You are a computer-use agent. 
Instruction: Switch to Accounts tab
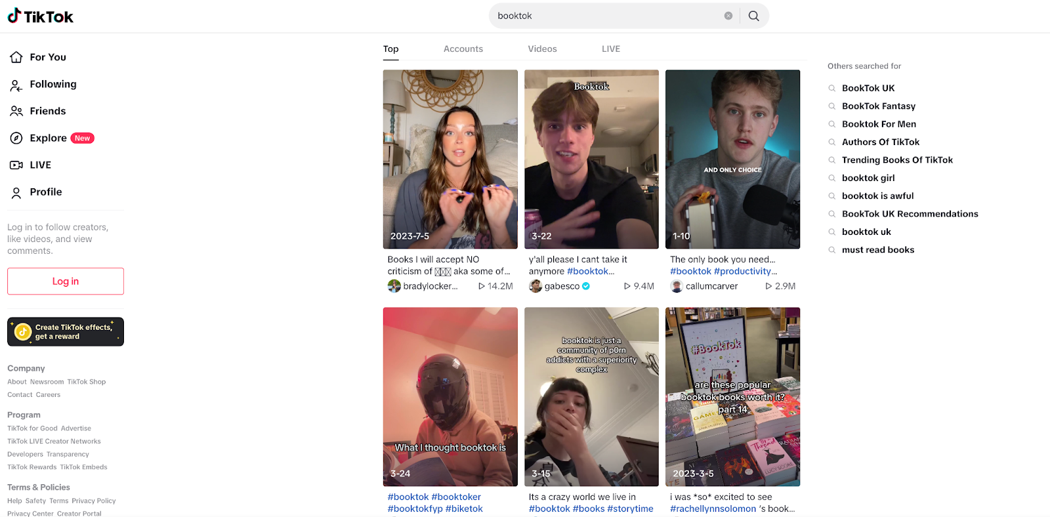463,49
